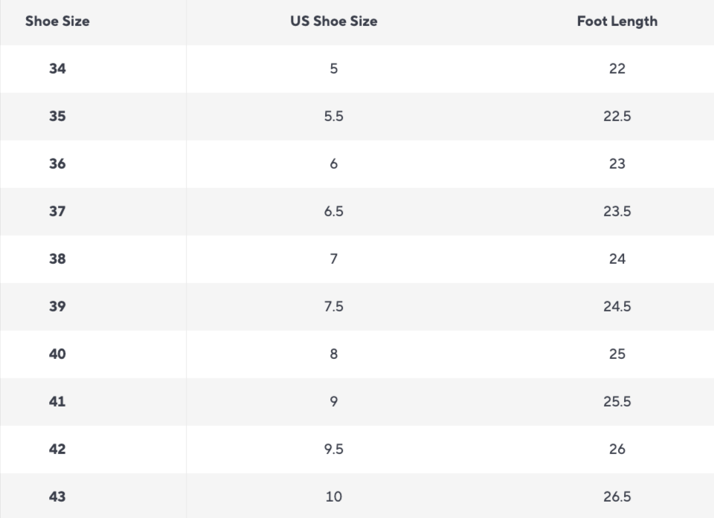Select the shoe size 36 cell

[x=57, y=164]
